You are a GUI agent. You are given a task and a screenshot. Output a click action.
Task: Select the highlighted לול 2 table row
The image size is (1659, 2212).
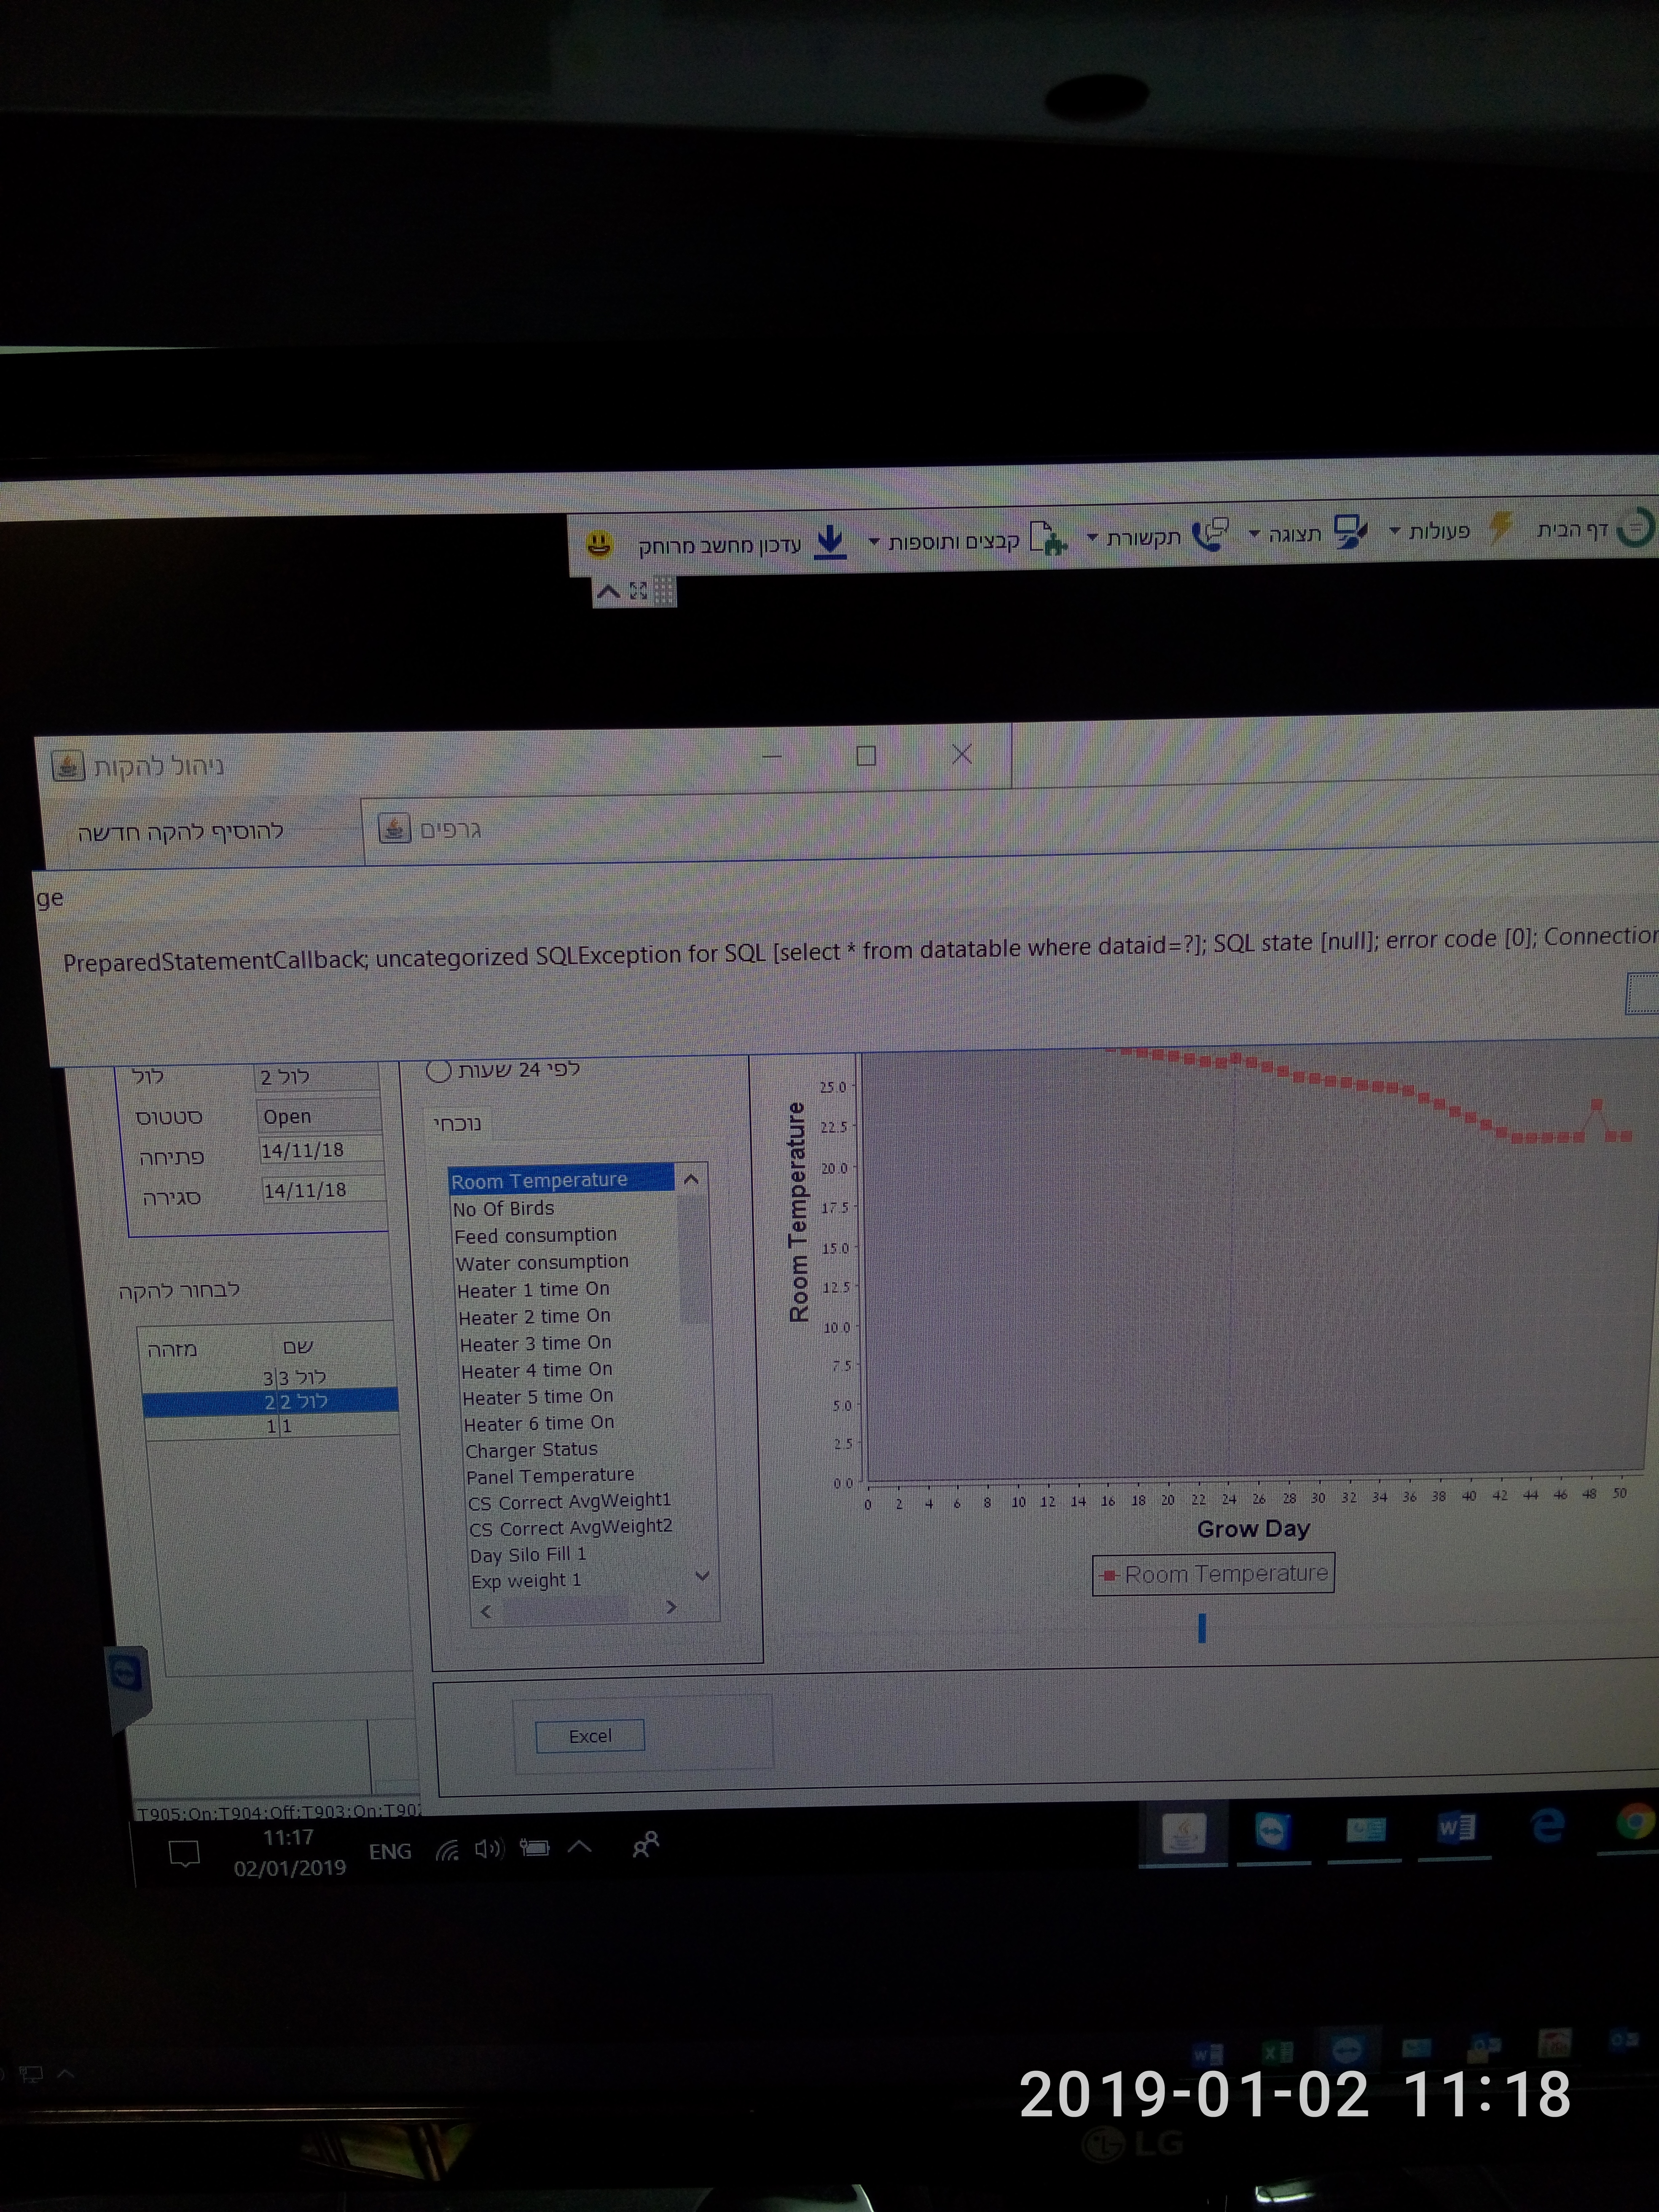[271, 1401]
